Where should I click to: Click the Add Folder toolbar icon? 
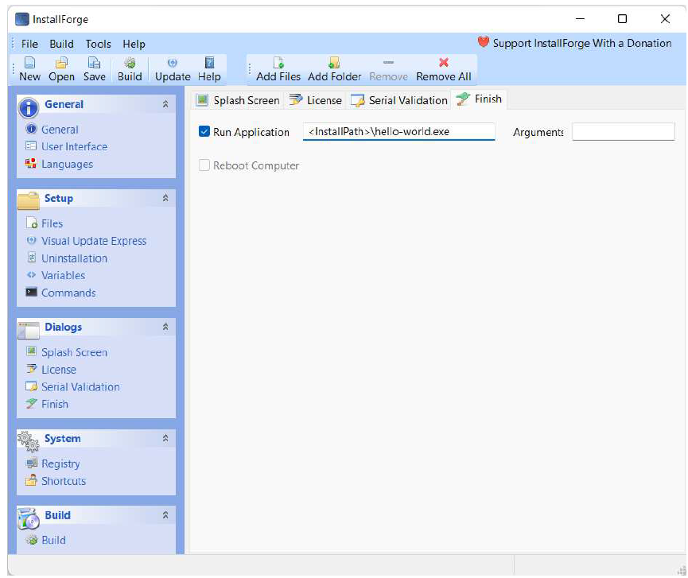click(334, 64)
